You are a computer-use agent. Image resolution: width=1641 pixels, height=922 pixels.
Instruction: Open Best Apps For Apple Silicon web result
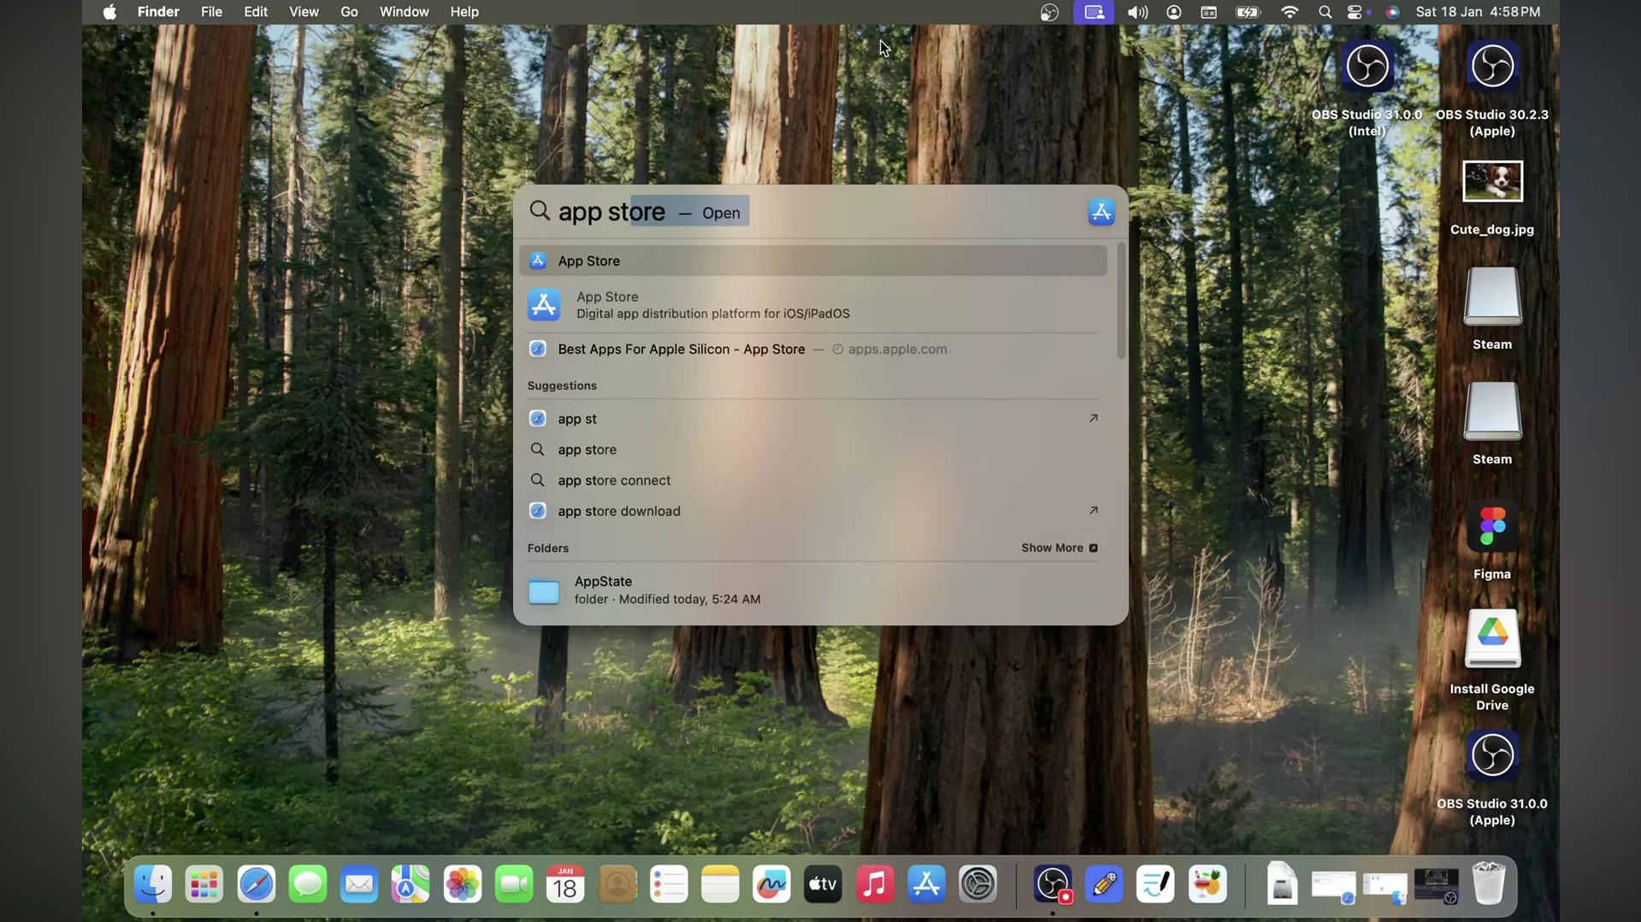[812, 349]
